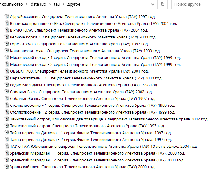Image resolution: width=213 pixels, height=172 pixels.
Task: Select Великие корки 2 file name
Action: coord(83,37)
